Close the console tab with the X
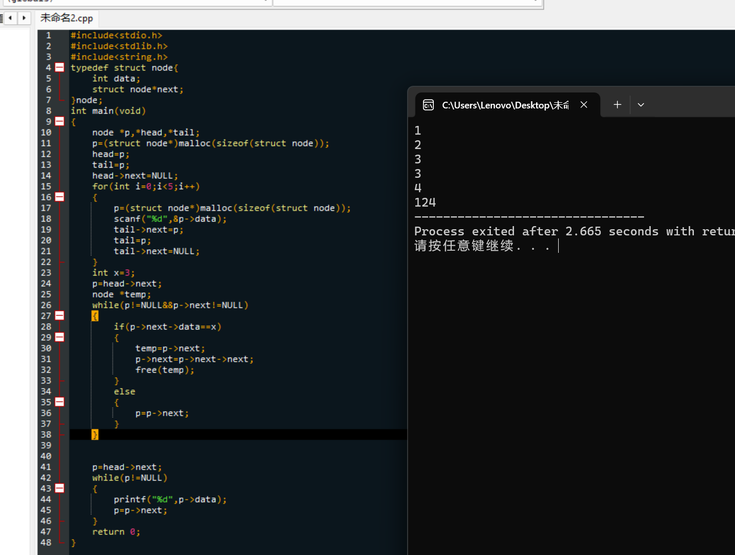735x555 pixels. point(584,105)
